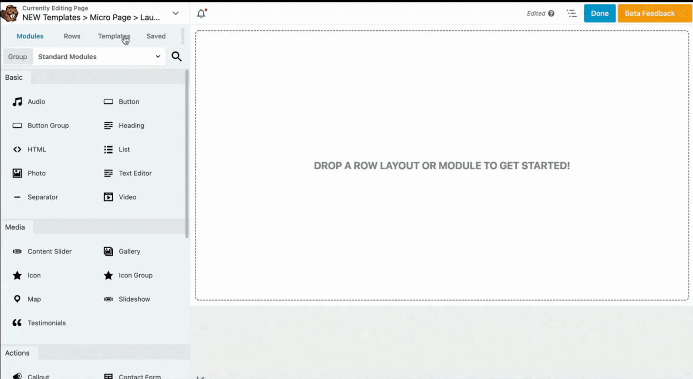Open the outline list icon near Done

coord(571,13)
